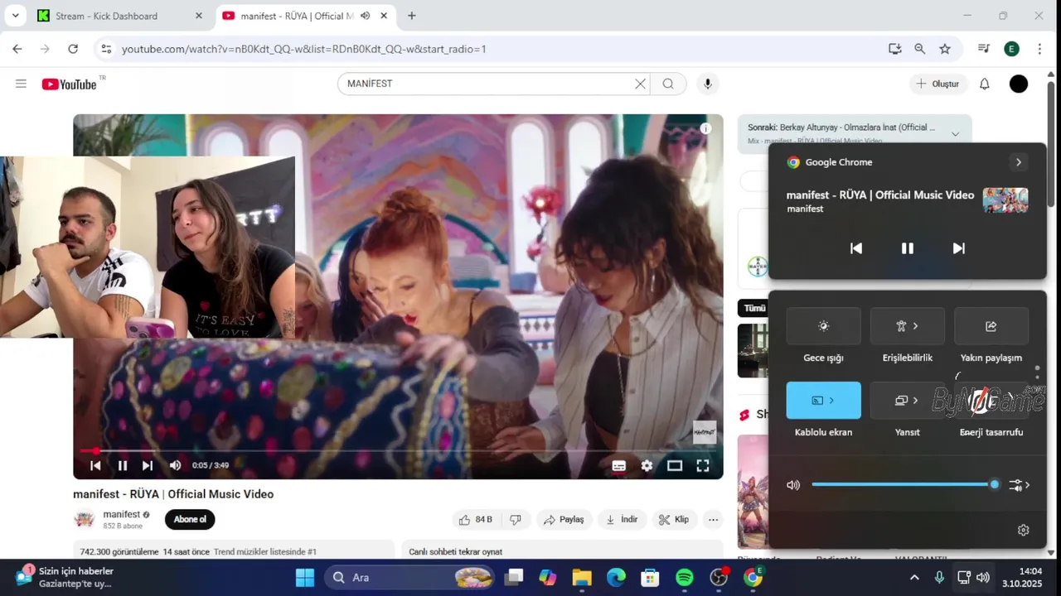Image resolution: width=1061 pixels, height=596 pixels.
Task: Open Erişilebilirlik accessibility options
Action: click(907, 326)
